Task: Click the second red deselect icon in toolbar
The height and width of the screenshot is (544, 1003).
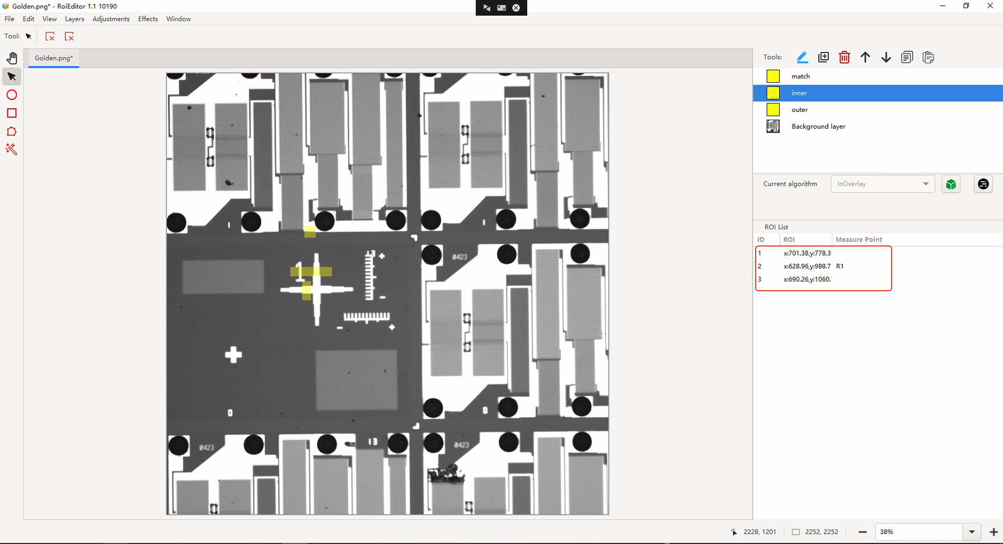Action: click(x=69, y=36)
